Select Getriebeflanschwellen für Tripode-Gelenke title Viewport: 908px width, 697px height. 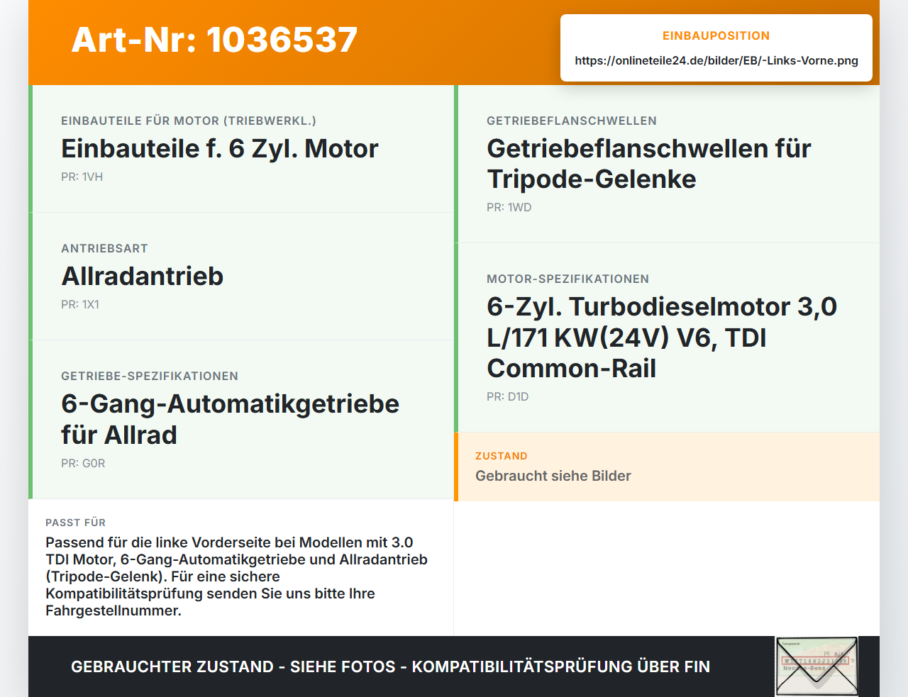649,164
